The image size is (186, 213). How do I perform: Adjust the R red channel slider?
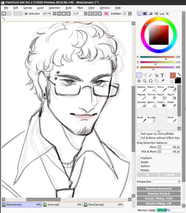(x=157, y=57)
